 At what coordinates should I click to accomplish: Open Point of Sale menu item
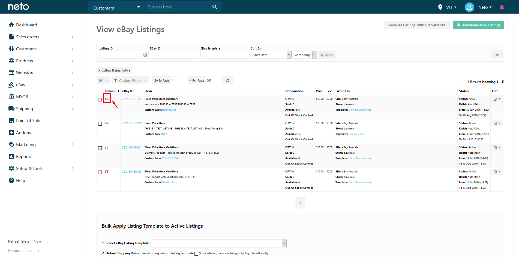coord(28,120)
